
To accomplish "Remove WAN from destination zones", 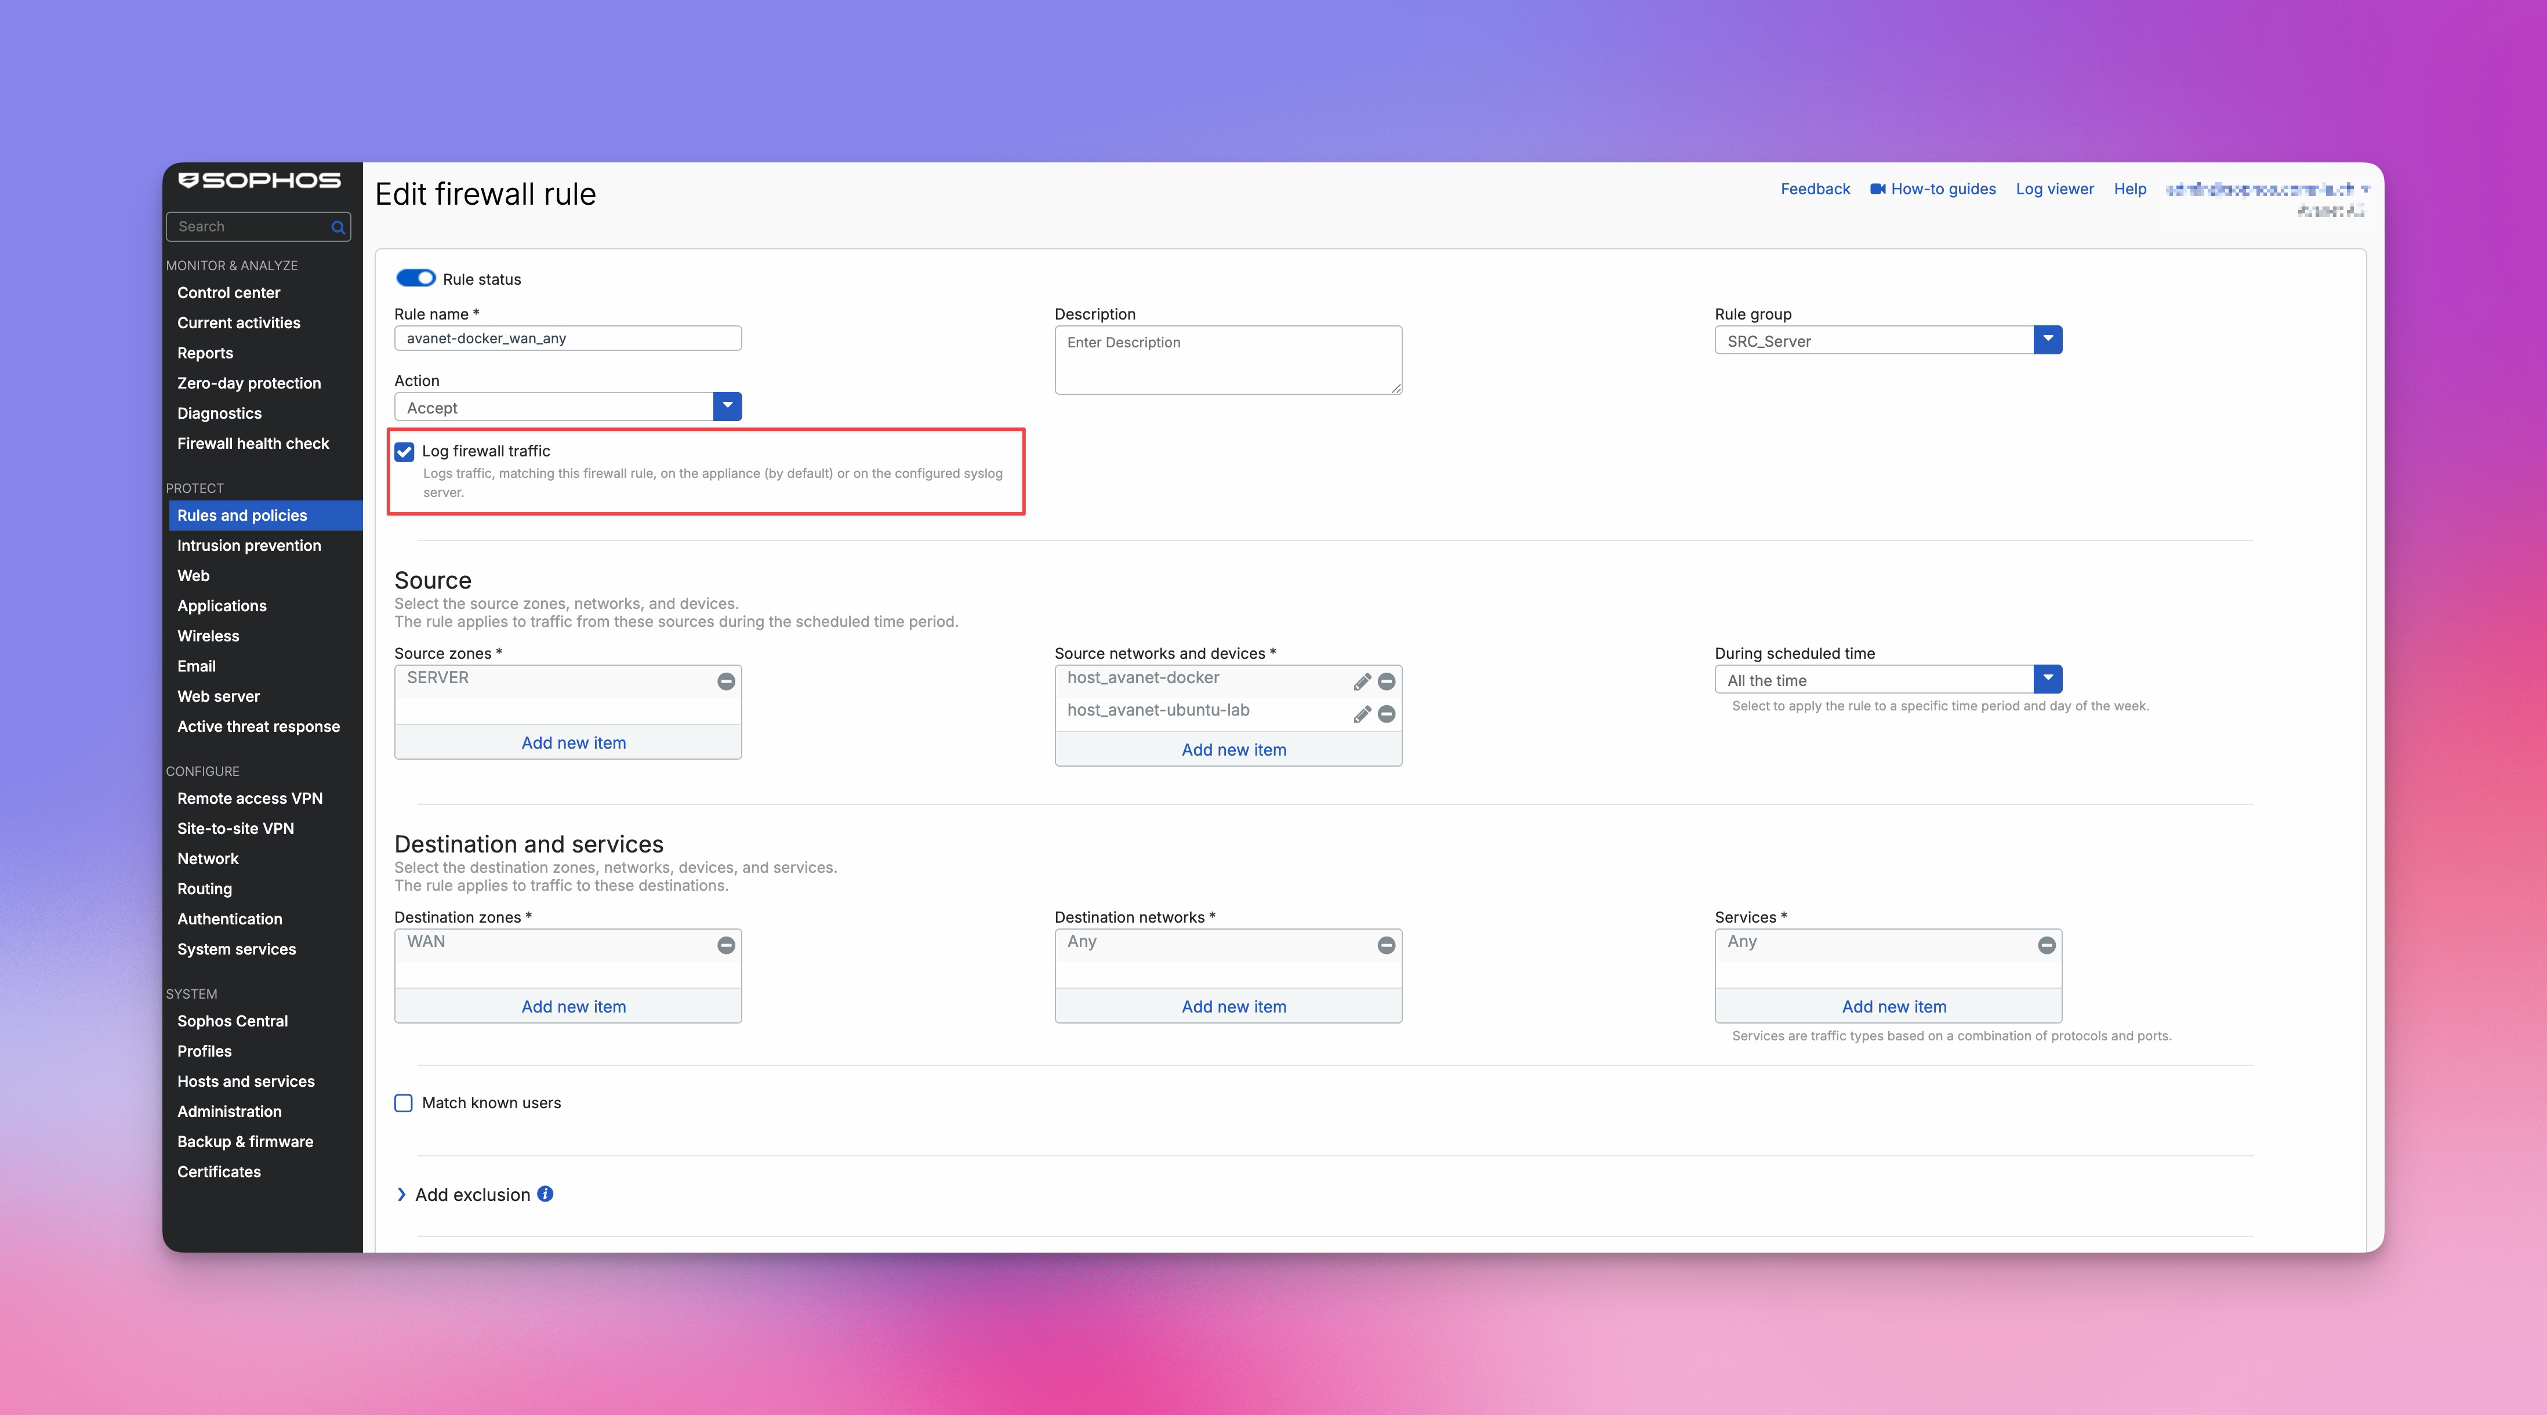I will tap(725, 945).
